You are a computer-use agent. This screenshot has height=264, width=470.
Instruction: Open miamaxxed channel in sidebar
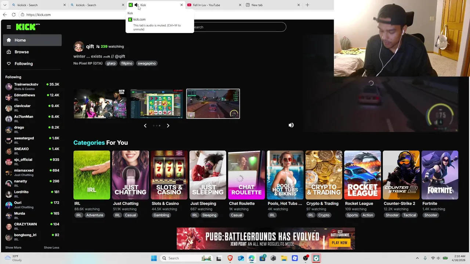click(32, 172)
